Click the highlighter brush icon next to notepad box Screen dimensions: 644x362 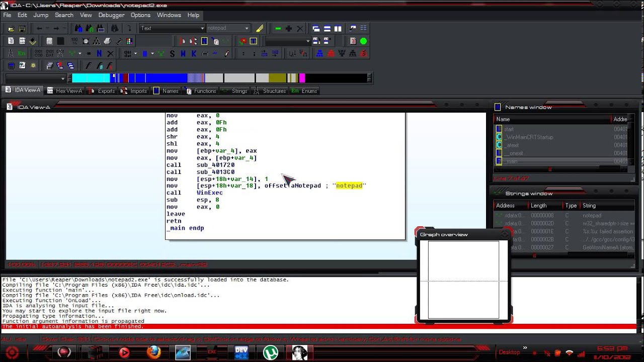click(x=260, y=29)
